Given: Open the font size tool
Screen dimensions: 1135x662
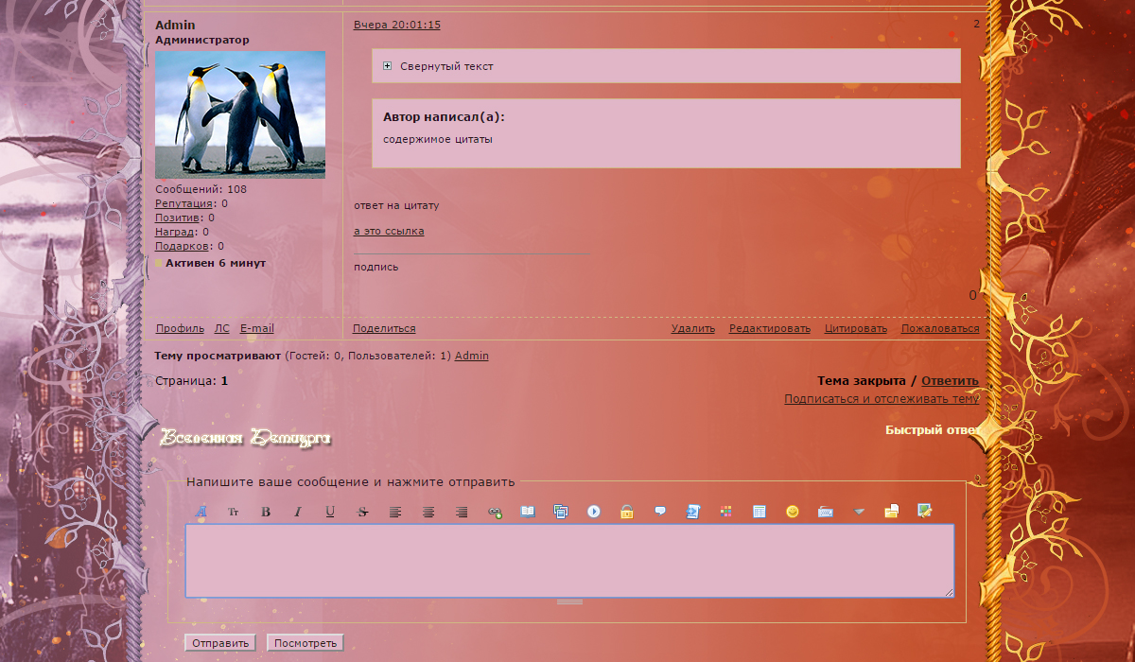Looking at the screenshot, I should coord(234,512).
